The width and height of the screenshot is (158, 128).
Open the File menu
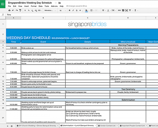click(x=9, y=6)
